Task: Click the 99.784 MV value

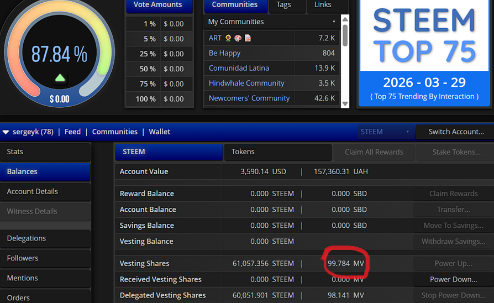Action: 345,263
